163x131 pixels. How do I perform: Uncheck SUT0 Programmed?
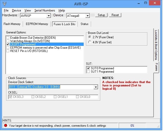tap(88, 68)
